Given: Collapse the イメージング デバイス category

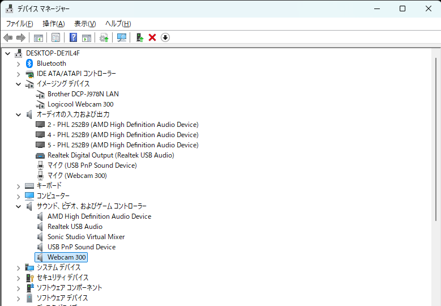Looking at the screenshot, I should click(19, 84).
